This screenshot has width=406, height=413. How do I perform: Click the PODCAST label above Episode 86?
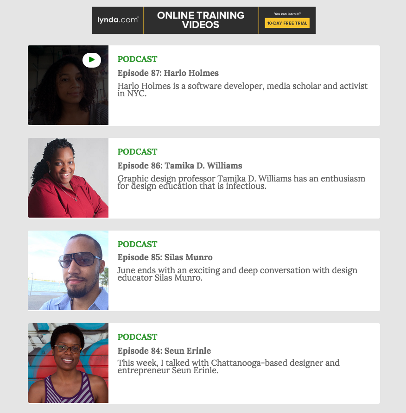pos(137,152)
